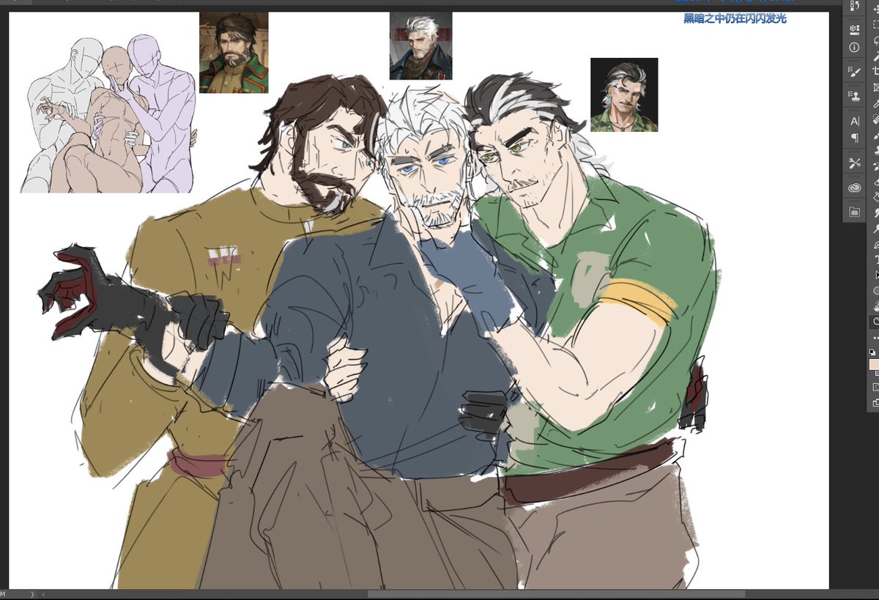This screenshot has width=879, height=600.
Task: Open the foreground color swatch
Action: point(875,365)
